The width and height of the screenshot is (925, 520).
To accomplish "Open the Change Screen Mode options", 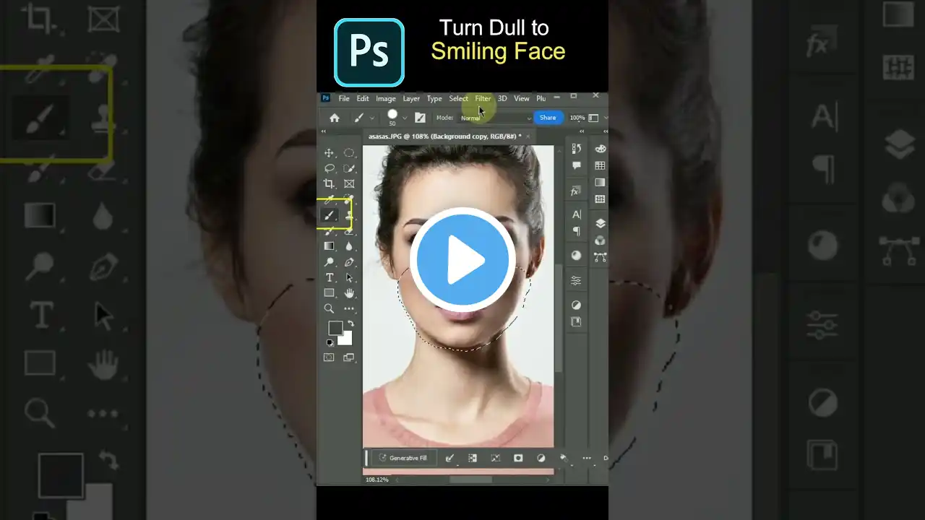I will click(349, 357).
